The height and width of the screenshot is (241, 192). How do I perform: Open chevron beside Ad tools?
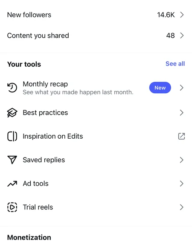coord(182,184)
